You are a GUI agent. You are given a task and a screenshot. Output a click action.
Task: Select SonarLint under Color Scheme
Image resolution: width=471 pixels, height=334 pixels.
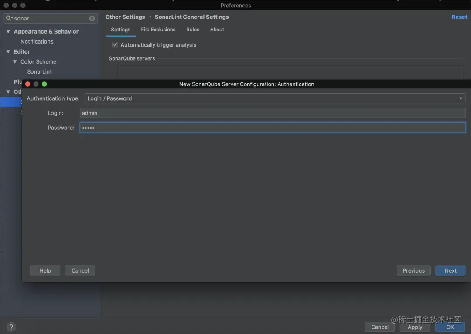point(39,72)
